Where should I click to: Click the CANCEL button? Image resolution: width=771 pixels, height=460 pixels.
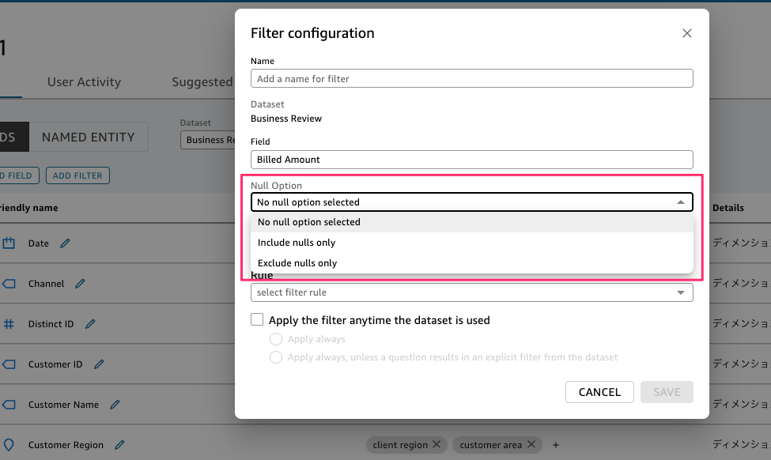[599, 392]
